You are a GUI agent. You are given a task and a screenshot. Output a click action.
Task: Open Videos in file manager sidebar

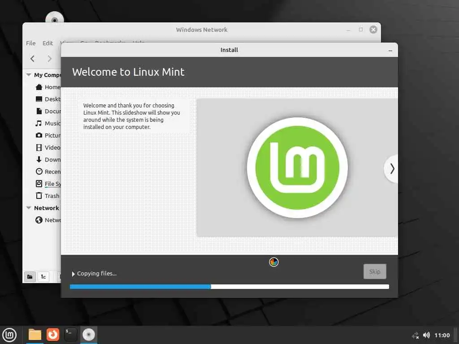(x=48, y=147)
